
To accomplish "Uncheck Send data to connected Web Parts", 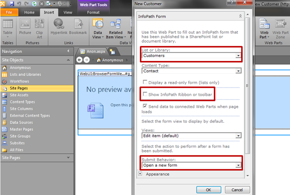I will pos(145,106).
